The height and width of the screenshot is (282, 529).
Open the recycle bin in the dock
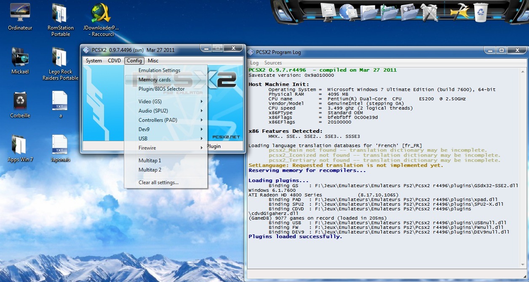[x=481, y=12]
